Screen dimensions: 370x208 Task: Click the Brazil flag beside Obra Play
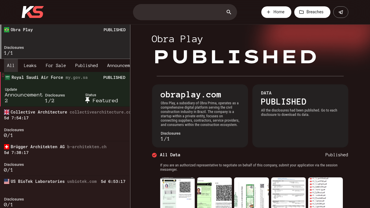click(7, 30)
